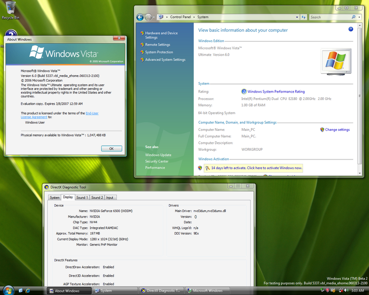Image resolution: width=369 pixels, height=295 pixels.
Task: Select the Input tab in DirectX Diagnostic Tool
Action: click(x=110, y=197)
